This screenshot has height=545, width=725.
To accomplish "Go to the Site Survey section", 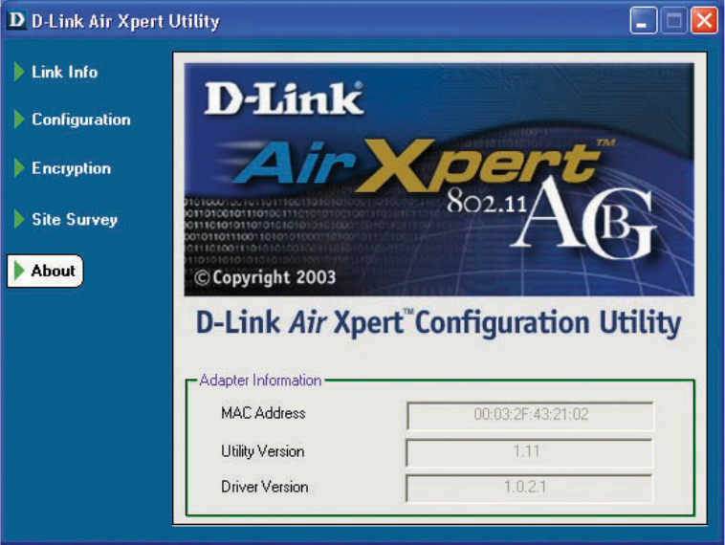I will pyautogui.click(x=75, y=220).
